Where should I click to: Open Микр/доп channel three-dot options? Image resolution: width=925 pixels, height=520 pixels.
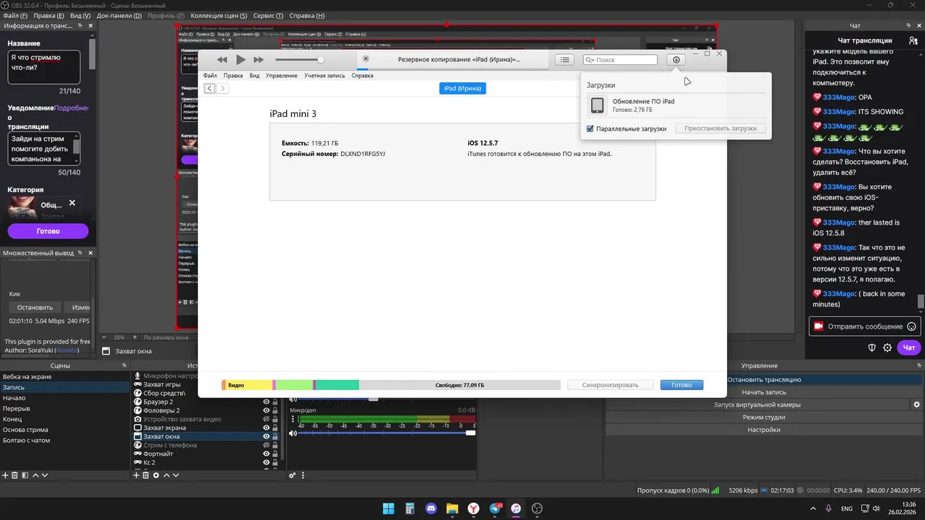[x=293, y=420]
